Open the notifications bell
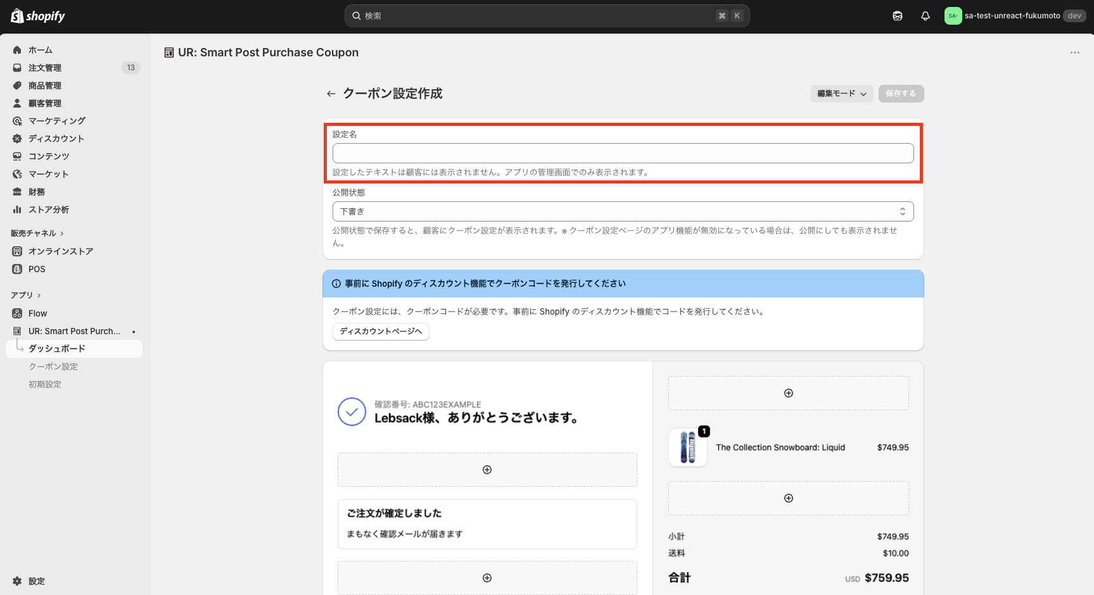 coord(925,16)
